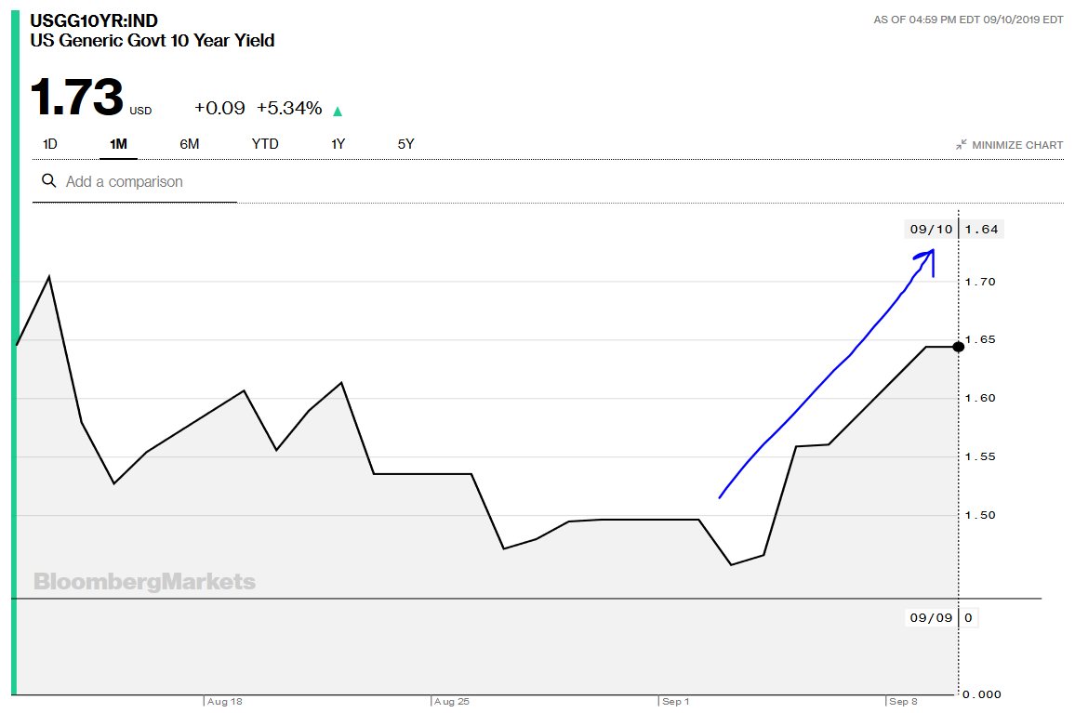Show the 1Y chart range

coord(338,144)
